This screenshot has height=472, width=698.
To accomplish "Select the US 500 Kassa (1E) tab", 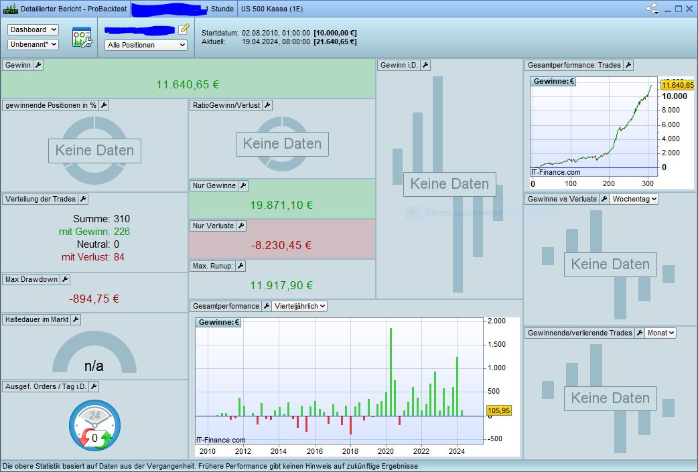I will [x=272, y=9].
